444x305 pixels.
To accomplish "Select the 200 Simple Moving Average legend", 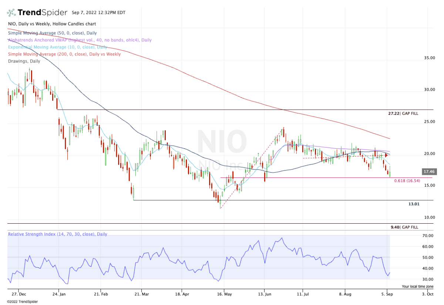I will [64, 54].
